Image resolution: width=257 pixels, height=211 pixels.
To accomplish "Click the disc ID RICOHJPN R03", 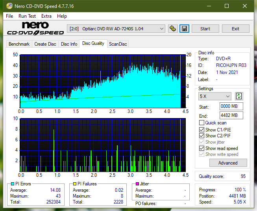I will point(231,65).
